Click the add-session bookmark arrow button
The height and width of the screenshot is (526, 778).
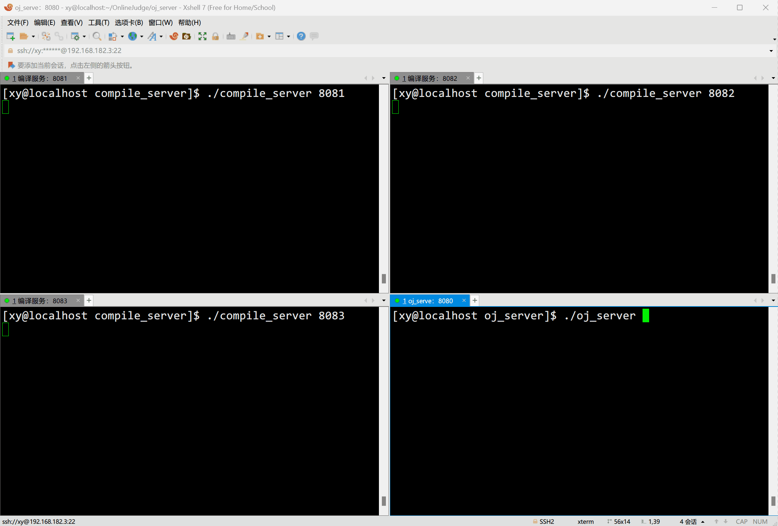tap(11, 65)
